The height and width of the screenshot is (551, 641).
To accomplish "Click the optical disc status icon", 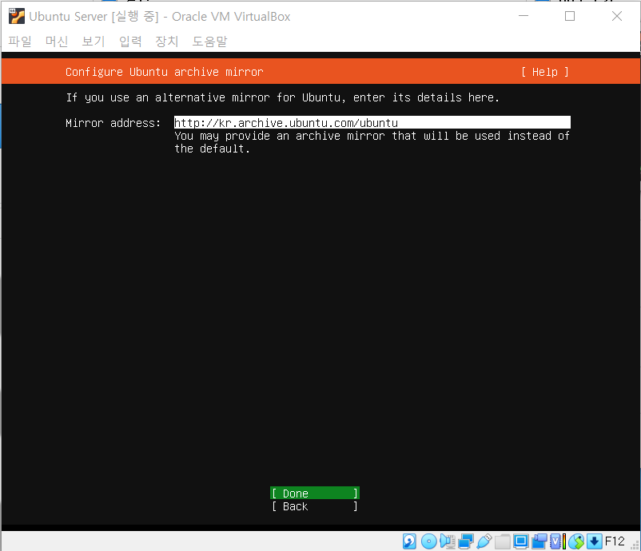I will [429, 541].
